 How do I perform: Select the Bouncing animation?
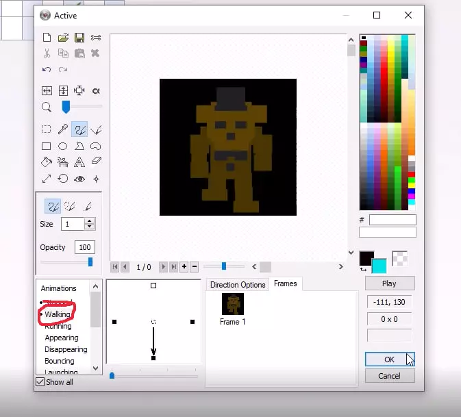(60, 361)
